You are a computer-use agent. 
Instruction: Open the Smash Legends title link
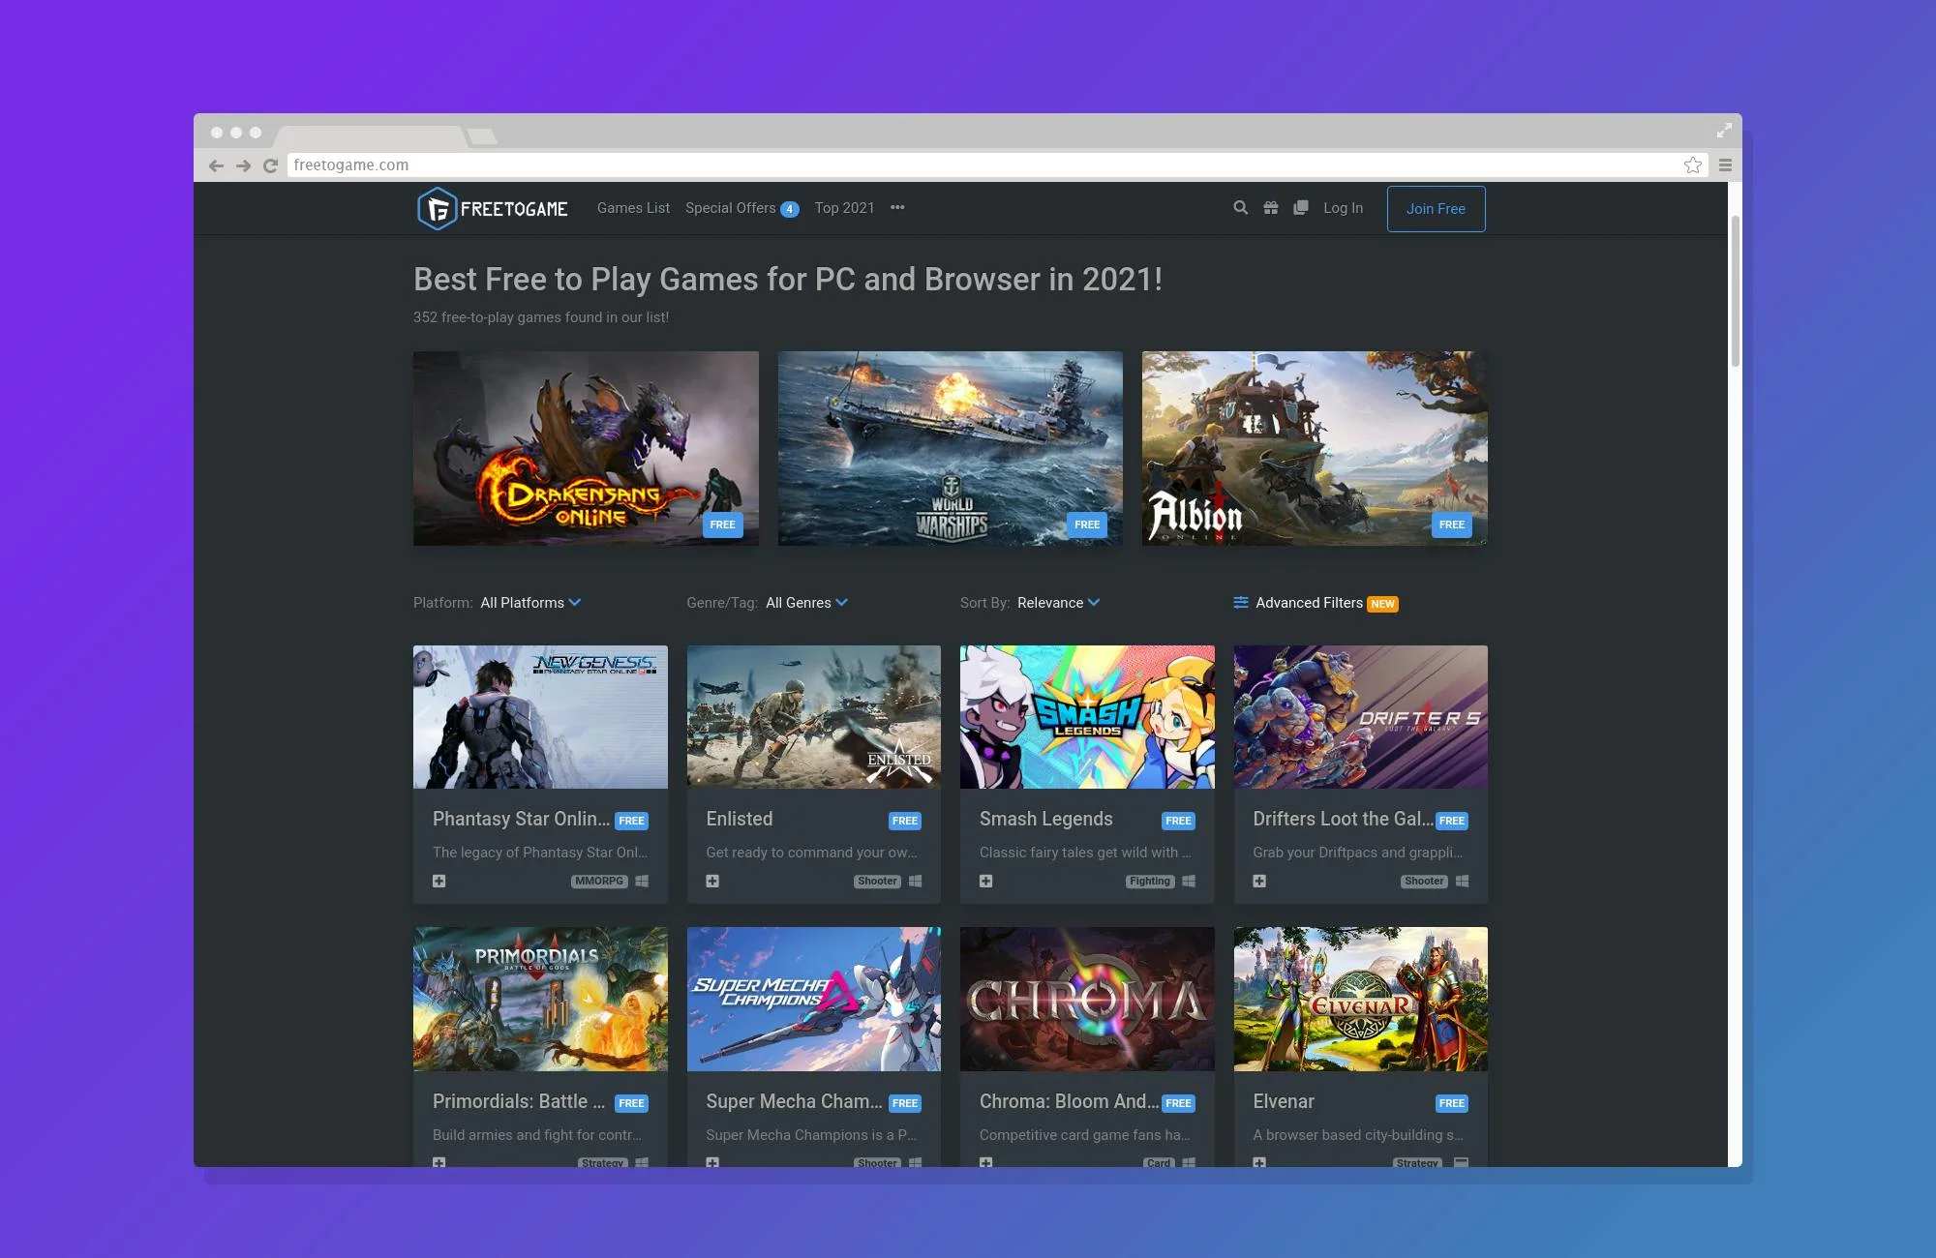pos(1045,819)
